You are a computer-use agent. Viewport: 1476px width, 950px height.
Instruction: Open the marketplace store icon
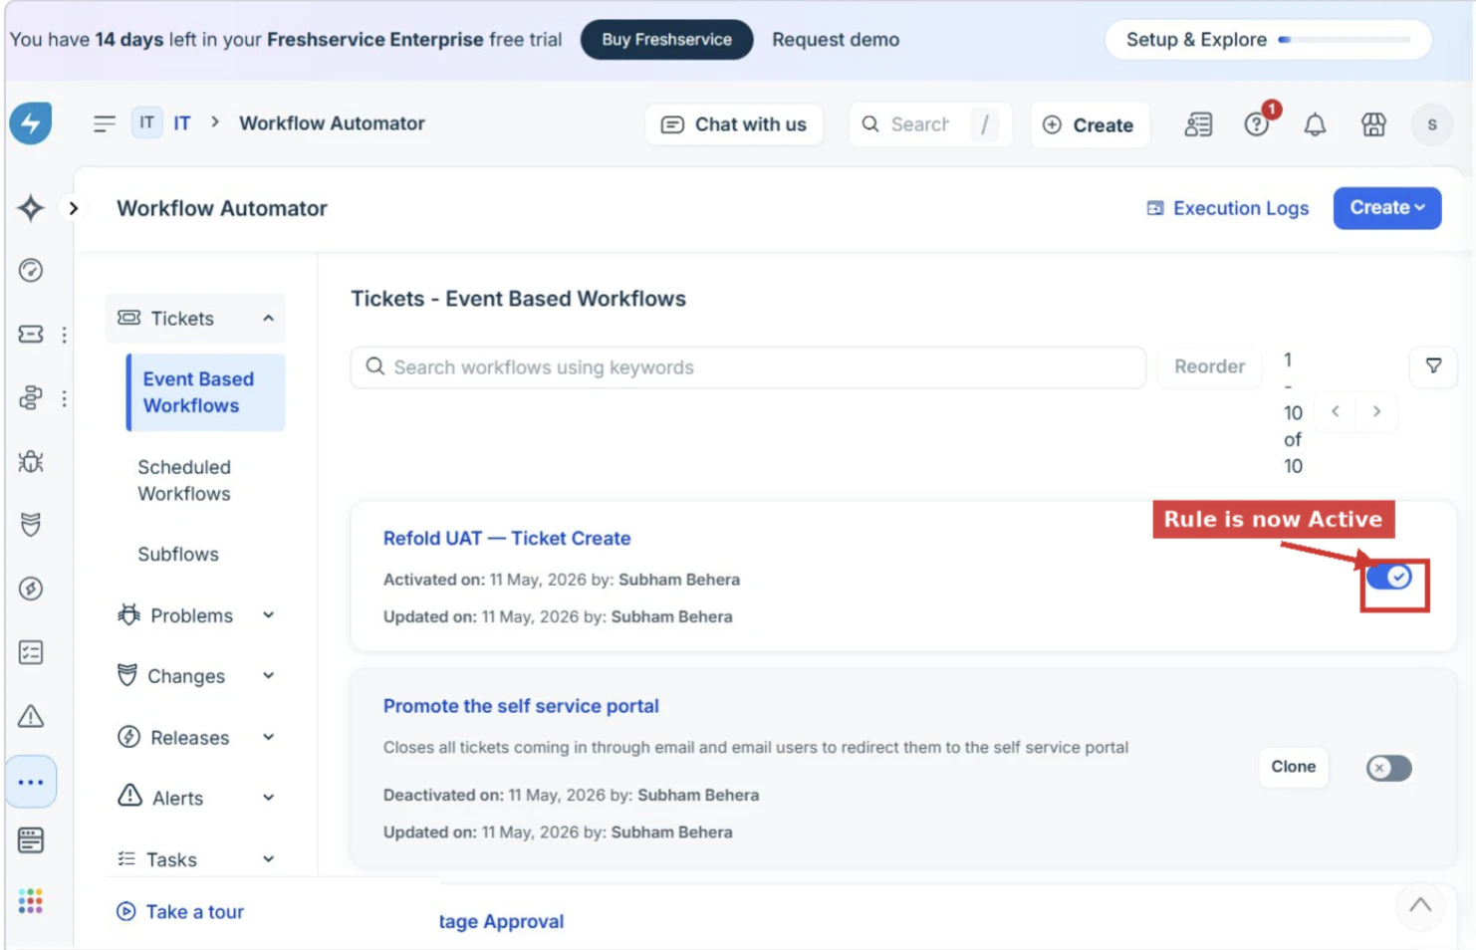[1373, 124]
